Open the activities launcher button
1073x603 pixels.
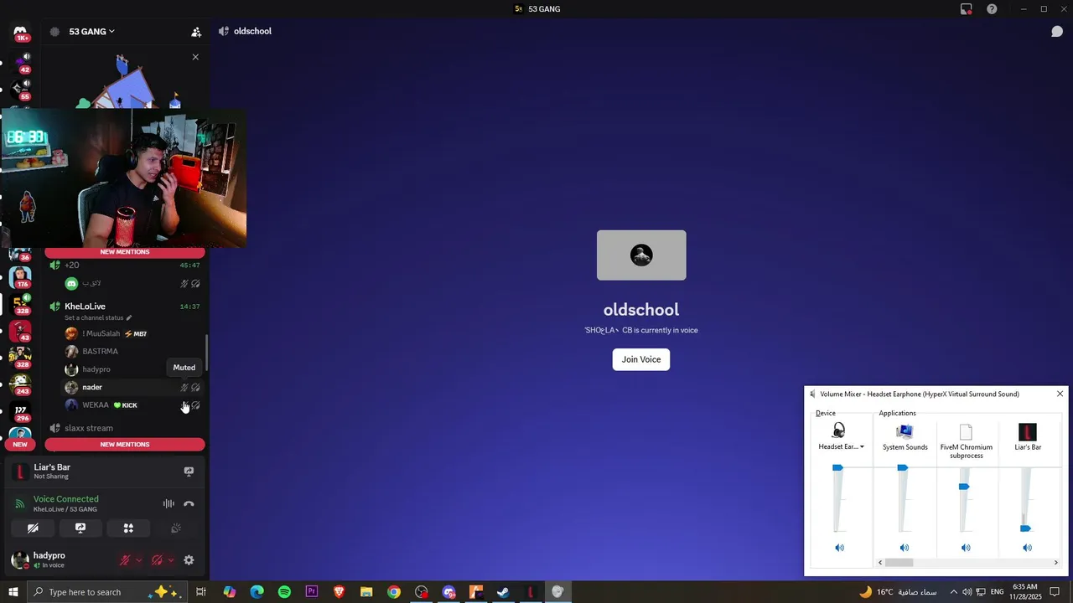(128, 528)
